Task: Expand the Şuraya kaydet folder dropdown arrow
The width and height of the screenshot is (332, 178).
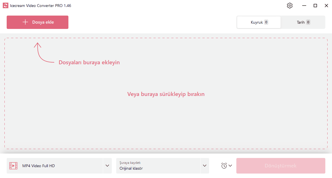Action: point(205,166)
